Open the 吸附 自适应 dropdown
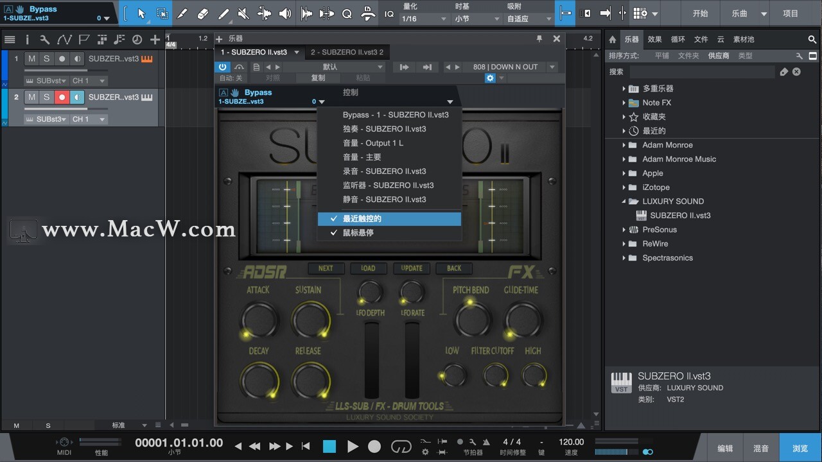The image size is (822, 462). pos(530,19)
